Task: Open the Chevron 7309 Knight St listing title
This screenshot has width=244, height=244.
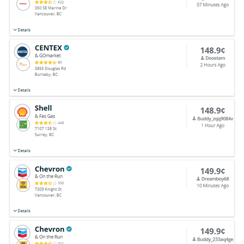Action: pyautogui.click(x=50, y=169)
